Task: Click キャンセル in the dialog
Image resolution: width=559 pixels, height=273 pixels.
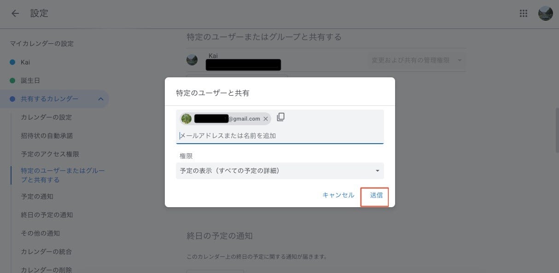Action: pos(338,195)
